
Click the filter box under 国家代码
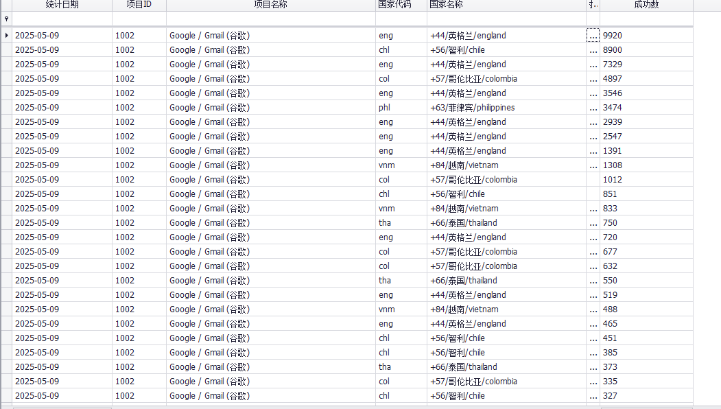coord(401,19)
